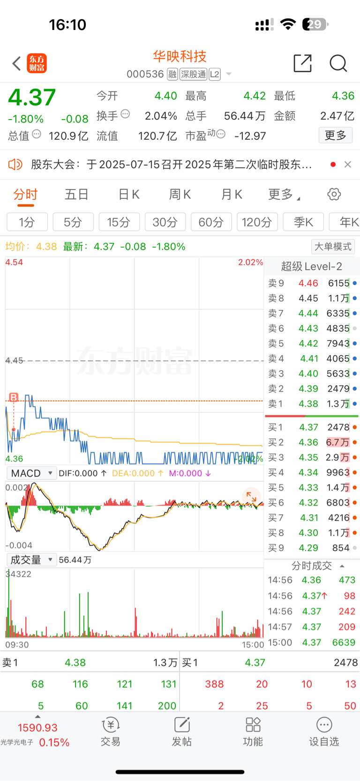Switch to the 日K tab
The height and width of the screenshot is (781, 360).
pyautogui.click(x=129, y=194)
